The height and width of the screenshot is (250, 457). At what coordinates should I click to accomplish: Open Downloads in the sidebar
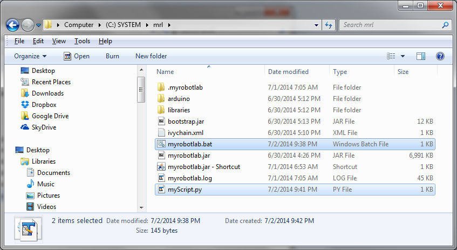point(42,93)
